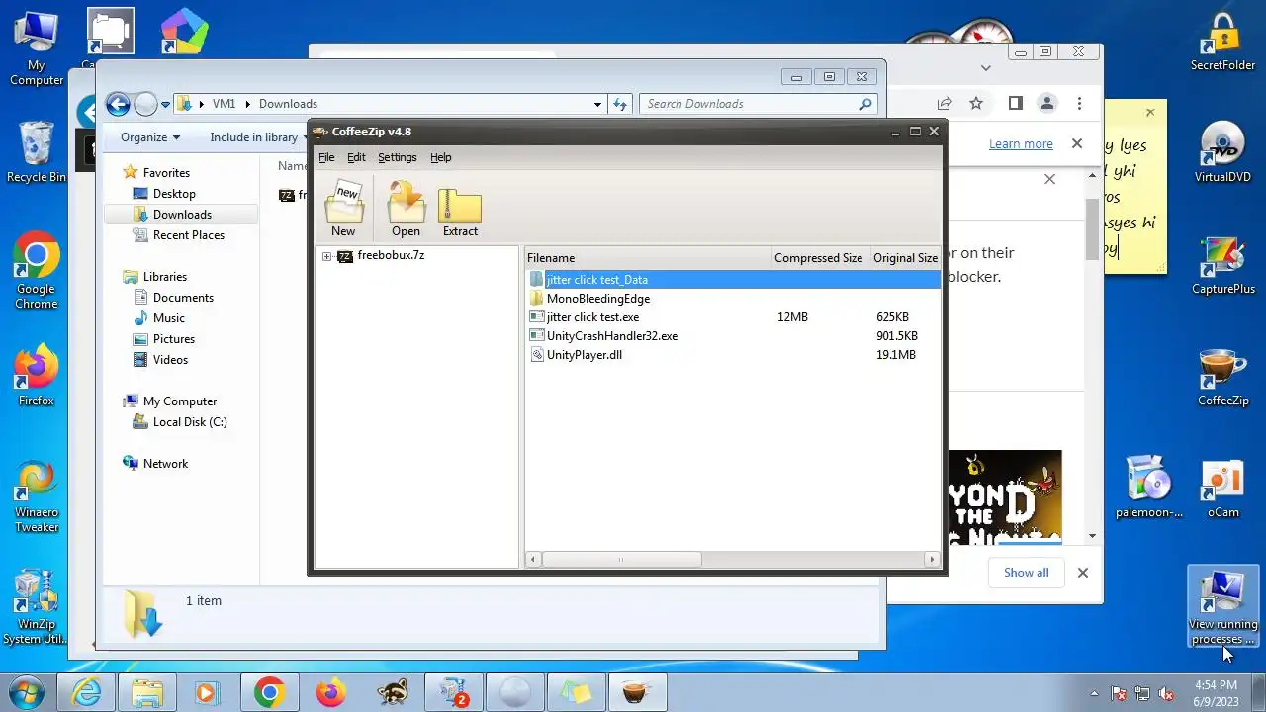This screenshot has height=712, width=1266.
Task: Toggle the Chrome side panel icon
Action: point(1015,103)
